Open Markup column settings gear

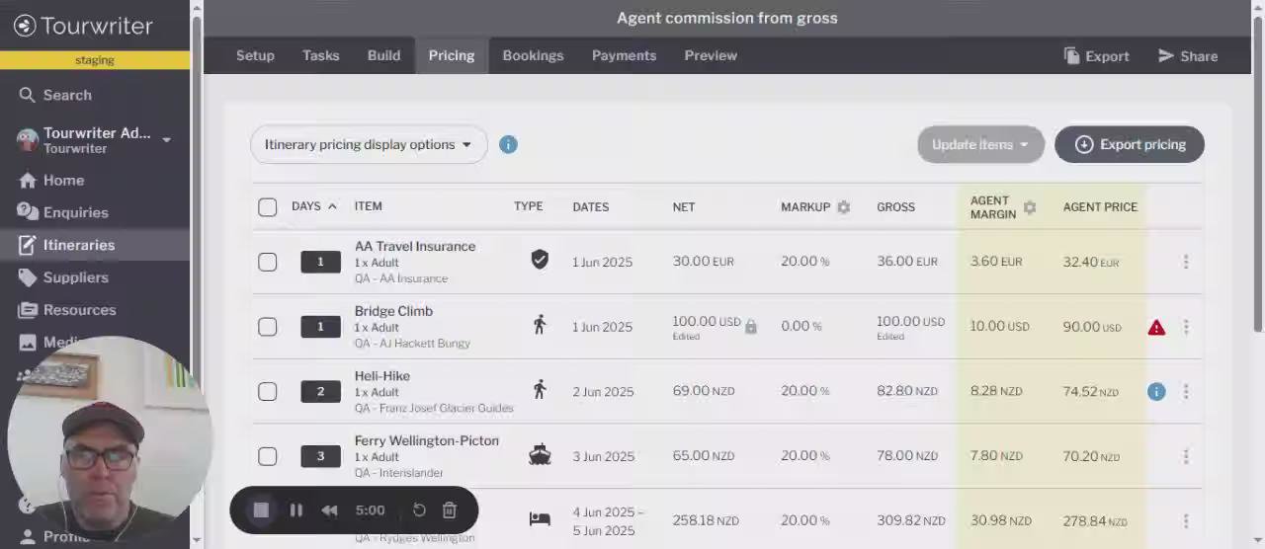click(x=843, y=207)
